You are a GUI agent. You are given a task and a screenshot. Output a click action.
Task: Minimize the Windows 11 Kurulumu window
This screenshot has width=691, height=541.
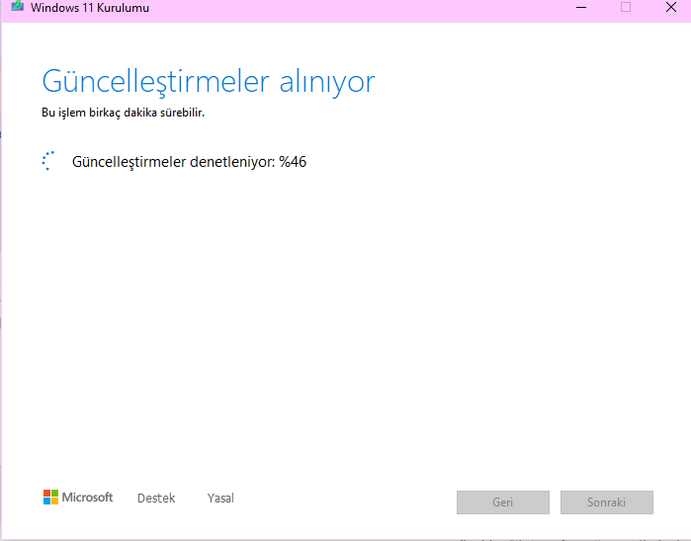click(581, 8)
